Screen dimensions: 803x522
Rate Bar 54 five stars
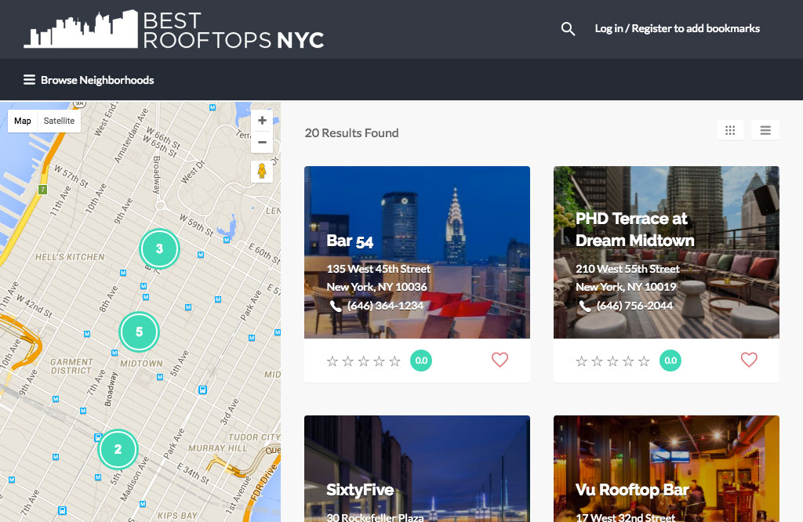point(395,361)
